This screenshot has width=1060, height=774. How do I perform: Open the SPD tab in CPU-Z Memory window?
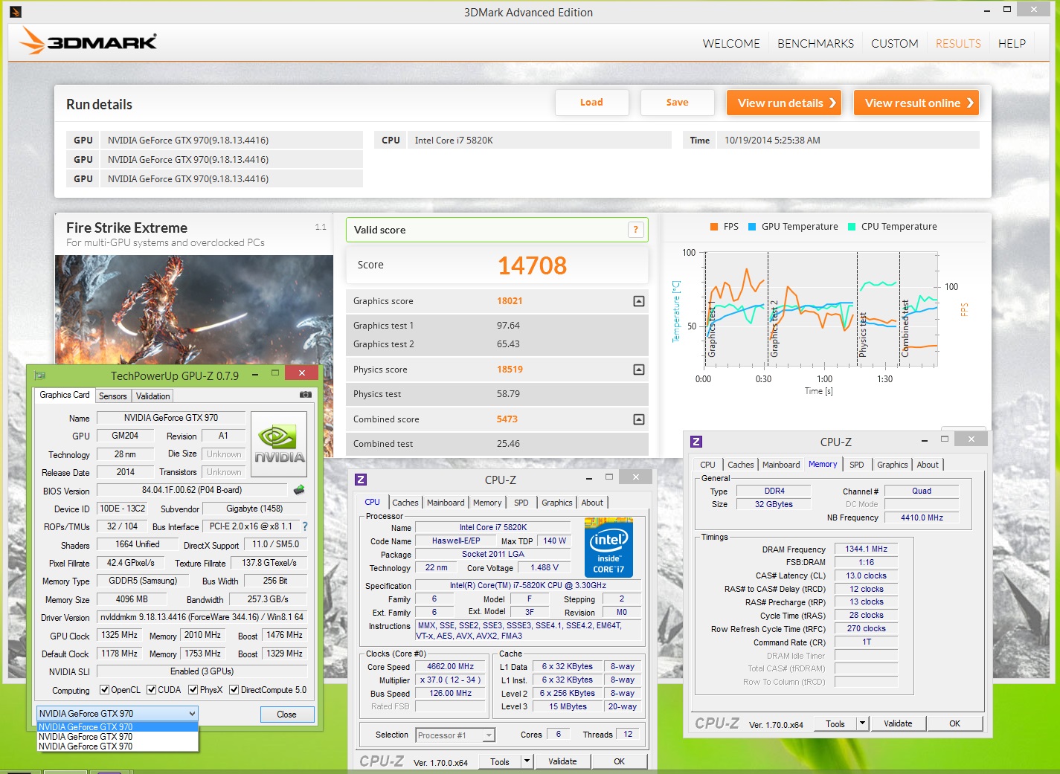[x=857, y=465]
